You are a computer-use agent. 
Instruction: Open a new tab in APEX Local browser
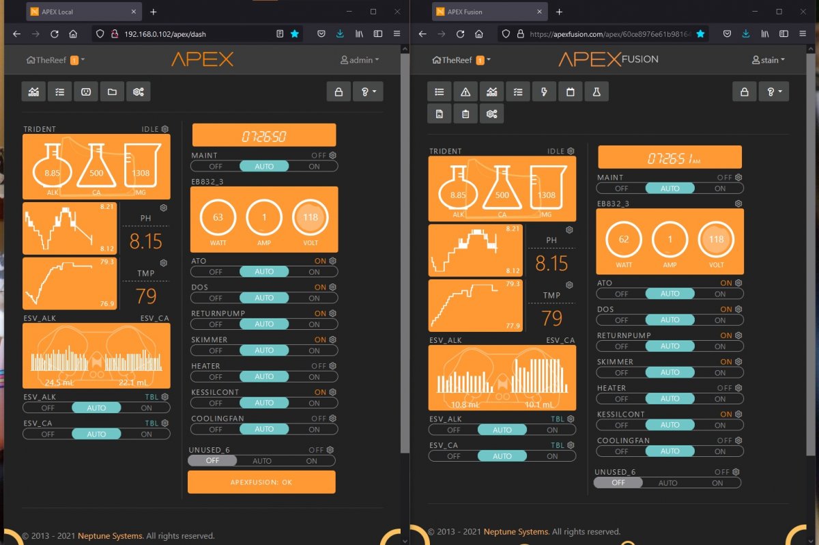pyautogui.click(x=154, y=12)
